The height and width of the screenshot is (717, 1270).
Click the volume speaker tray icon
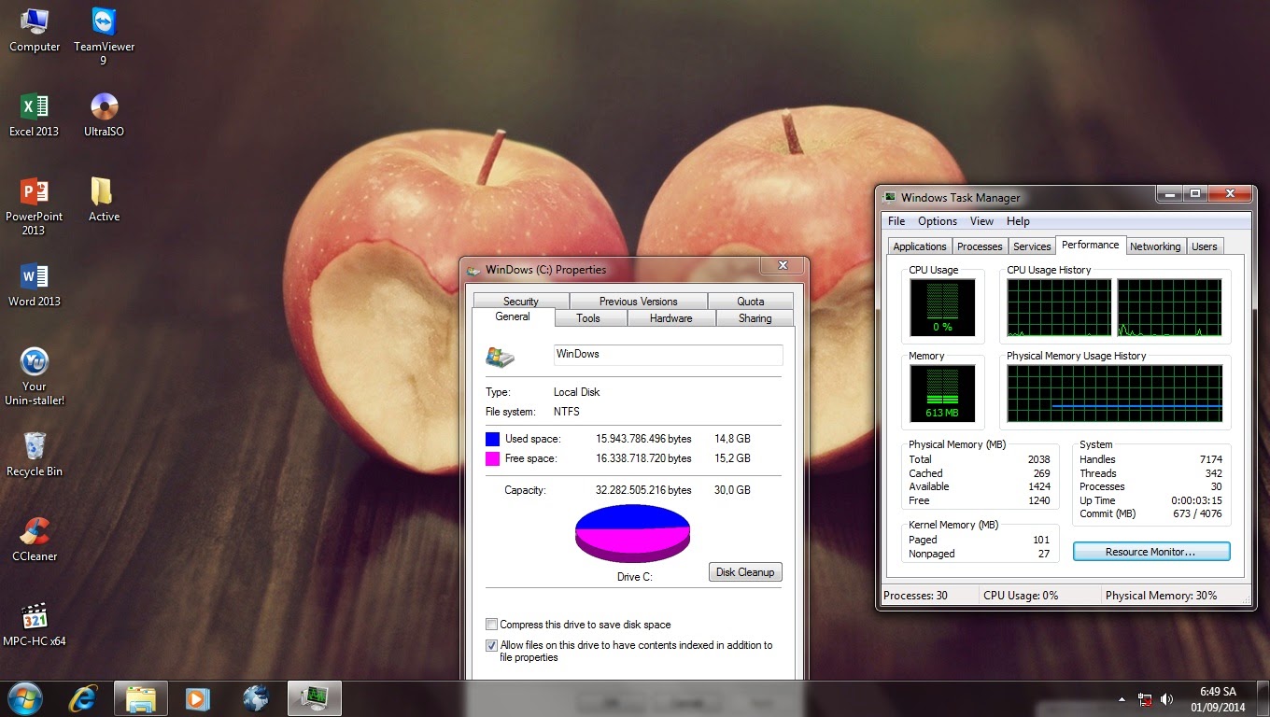click(x=1166, y=698)
